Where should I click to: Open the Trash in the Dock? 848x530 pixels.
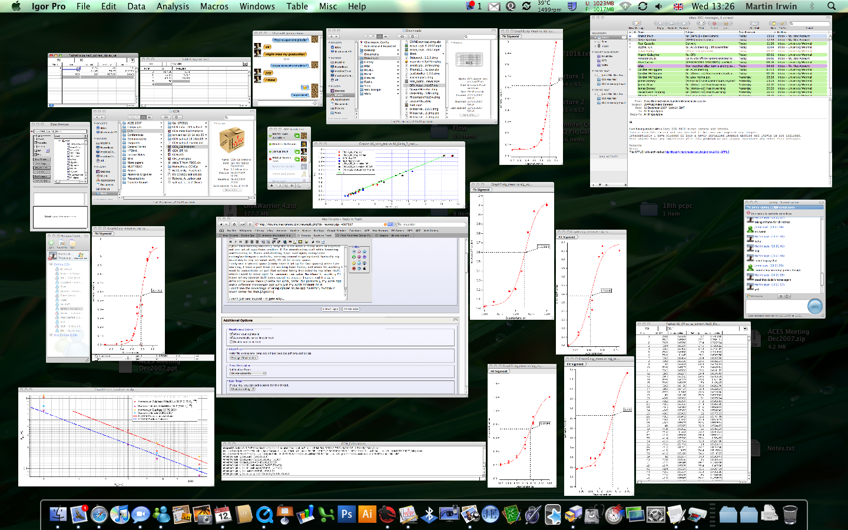pos(790,515)
